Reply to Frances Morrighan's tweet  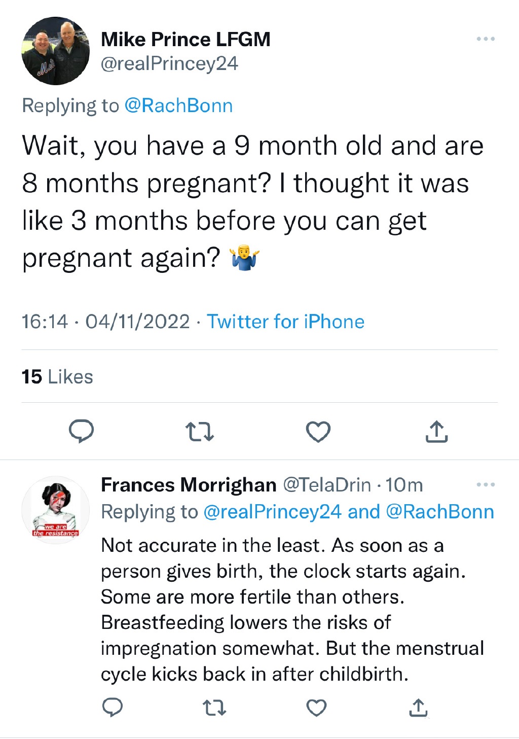click(x=113, y=707)
